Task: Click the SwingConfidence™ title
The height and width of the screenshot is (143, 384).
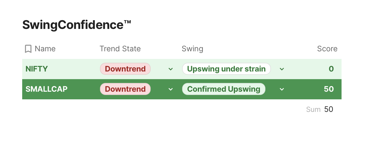Action: click(77, 25)
